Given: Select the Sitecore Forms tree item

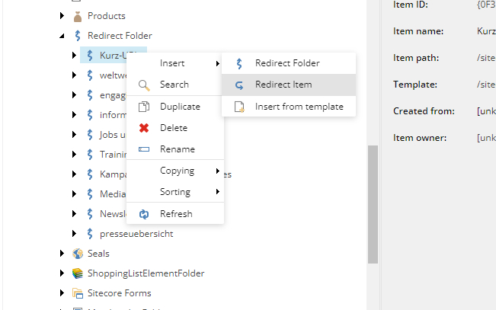Looking at the screenshot, I should coord(119,293).
